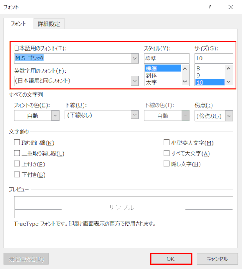Image resolution: width=242 pixels, height=269 pixels.
Task: Switch to the 詳細設定 tab
Action: point(49,24)
